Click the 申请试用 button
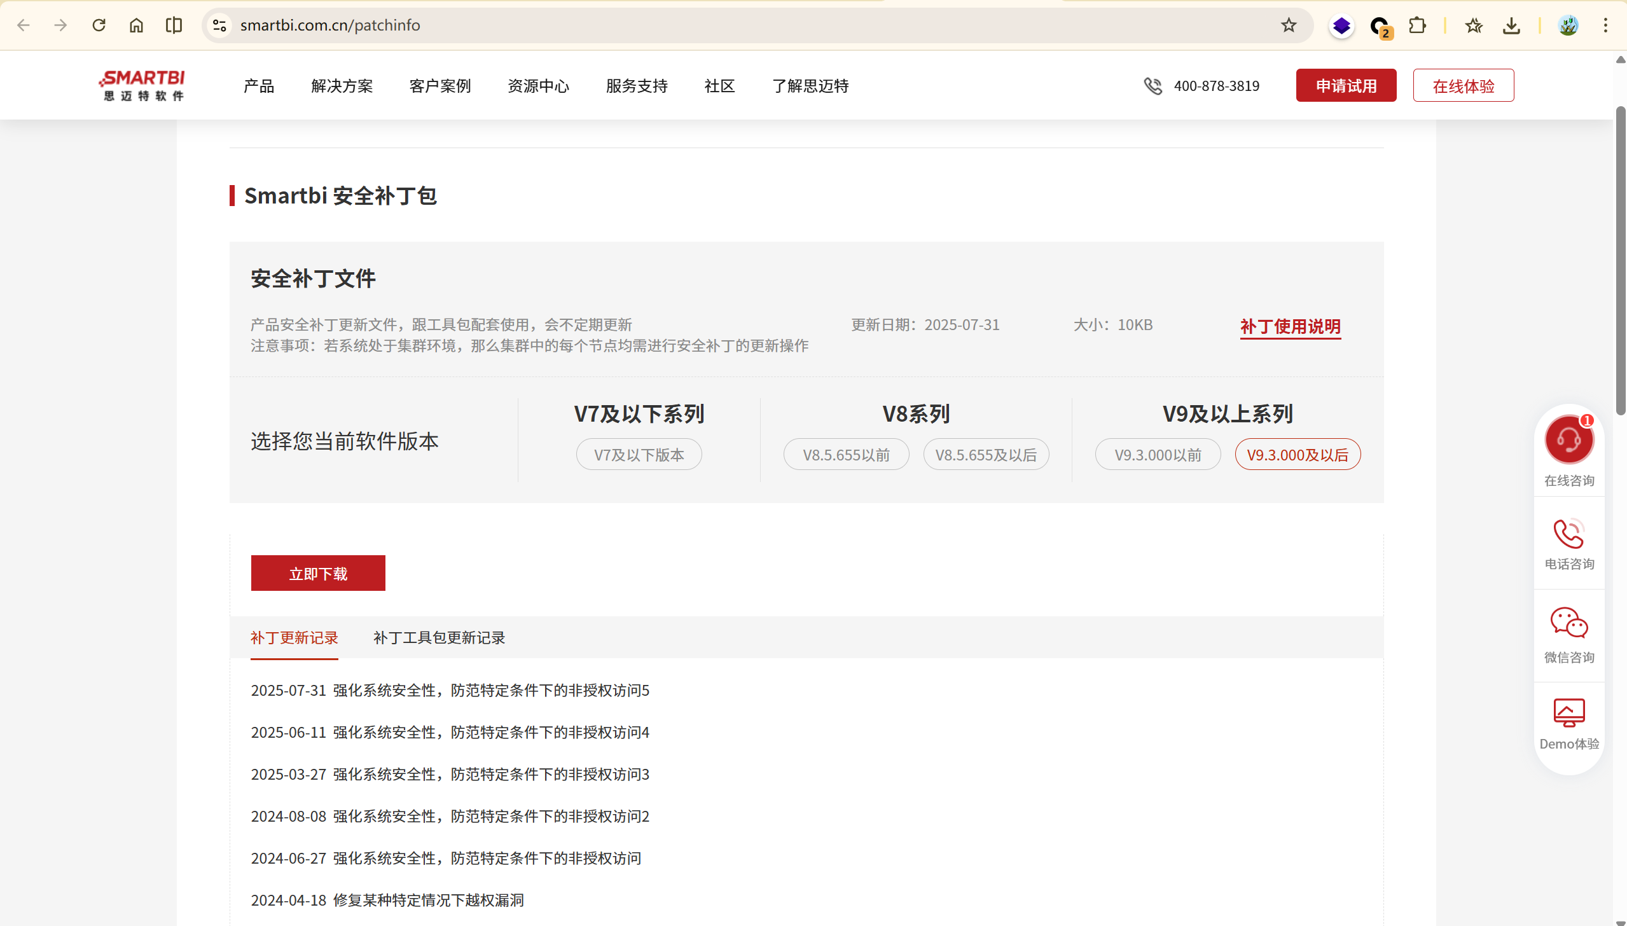Screen dimensions: 1627x926 pyautogui.click(x=1346, y=86)
